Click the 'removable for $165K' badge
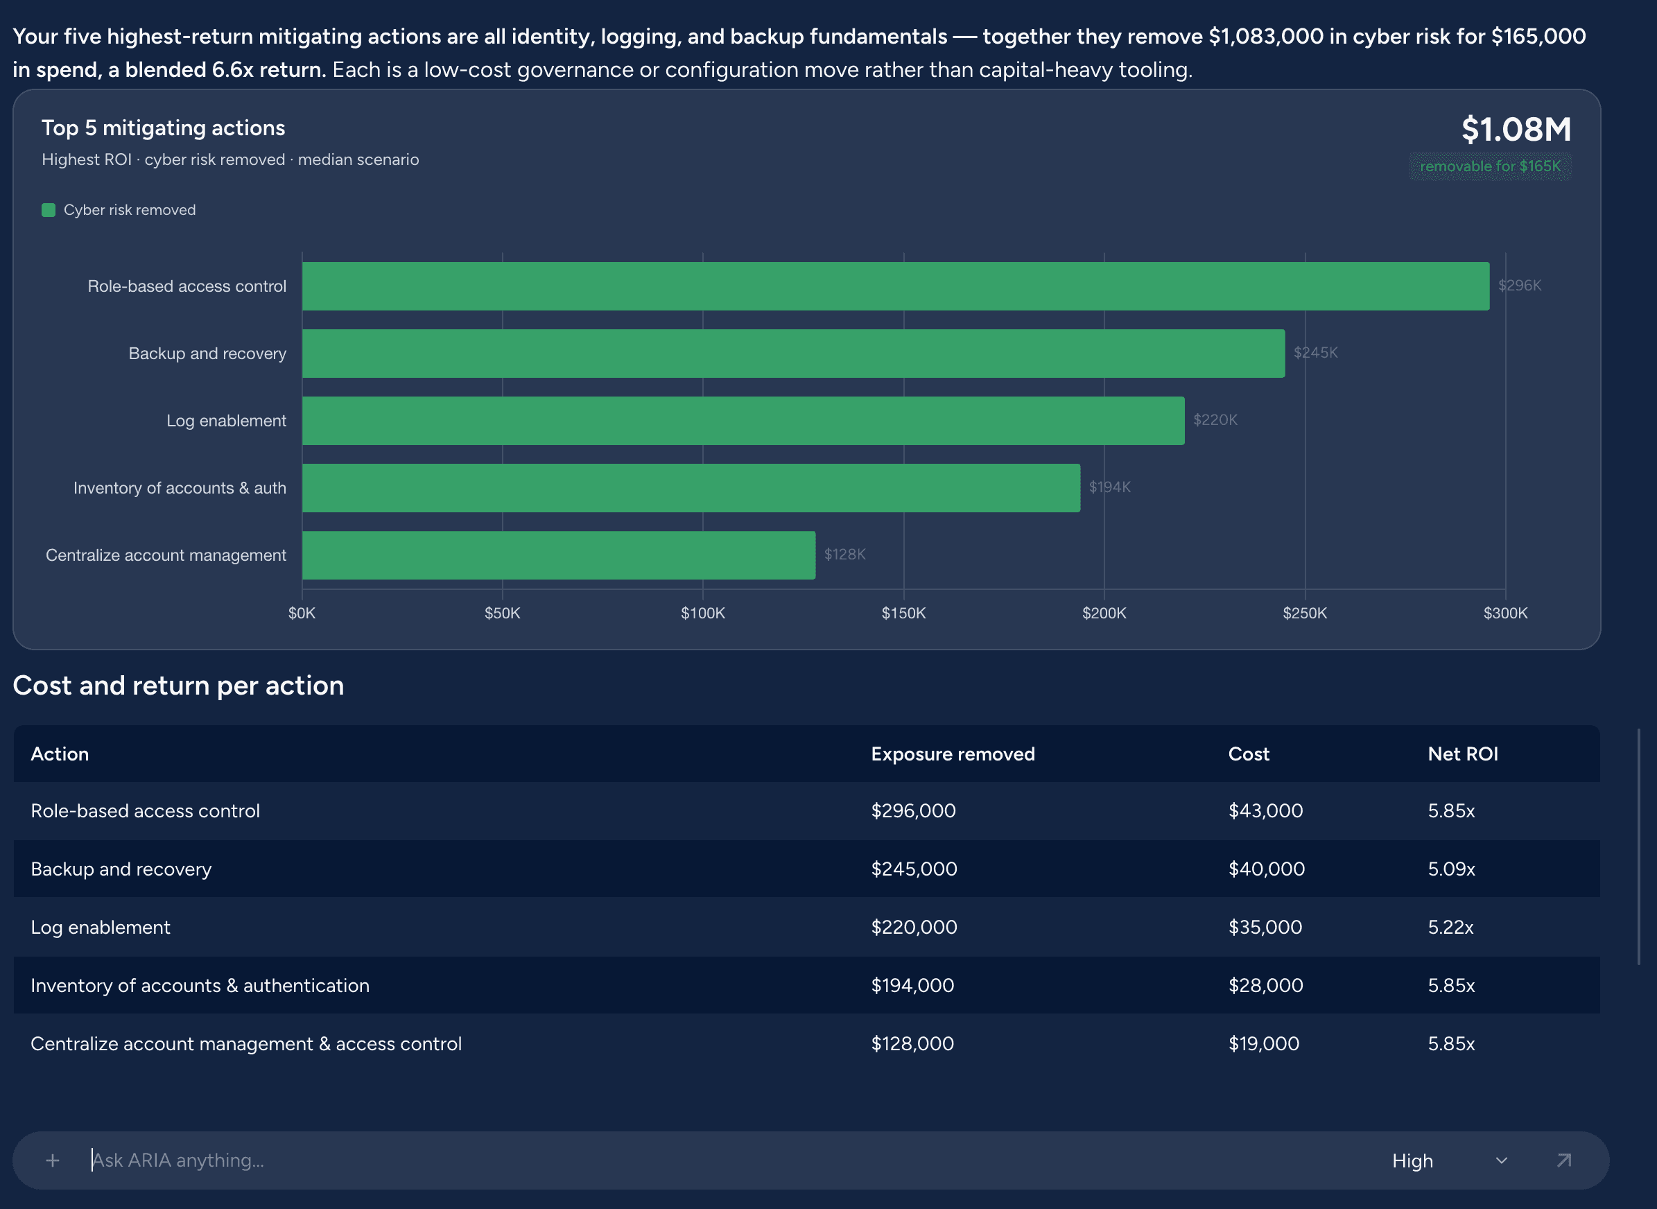Image resolution: width=1657 pixels, height=1209 pixels. click(x=1491, y=166)
